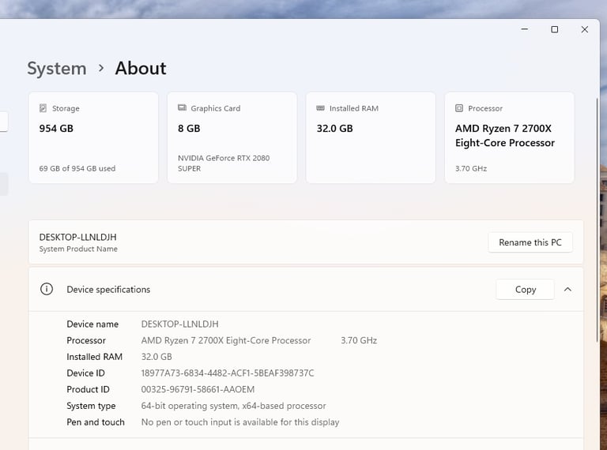
Task: Click the DESKTOP-LLNLDJH header name
Action: click(77, 237)
